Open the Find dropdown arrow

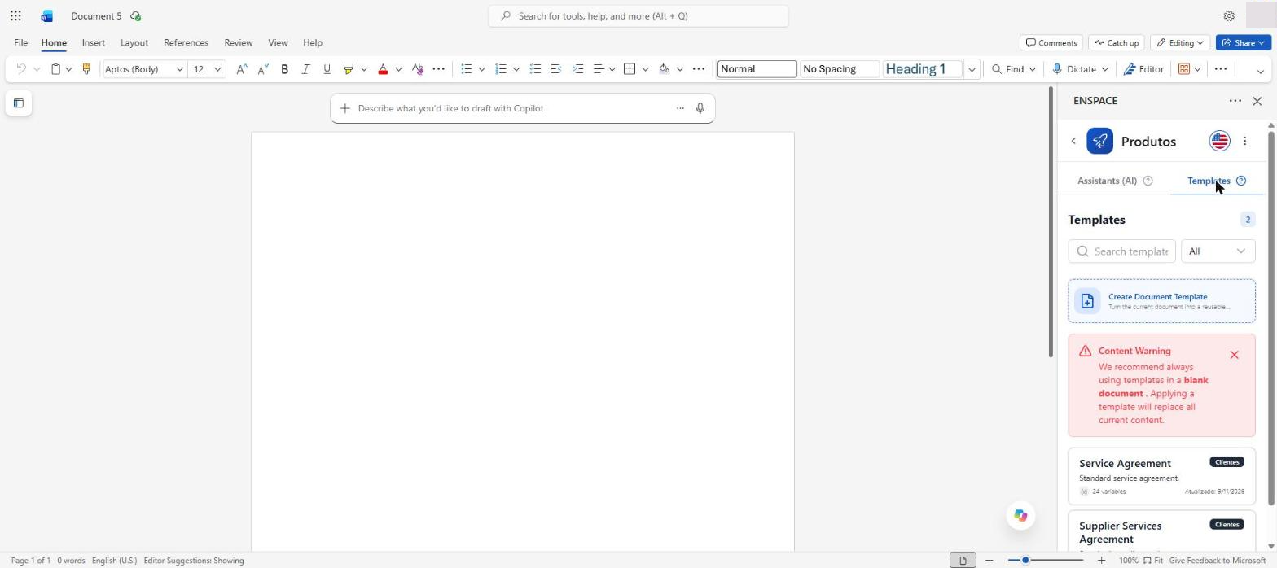(1032, 69)
